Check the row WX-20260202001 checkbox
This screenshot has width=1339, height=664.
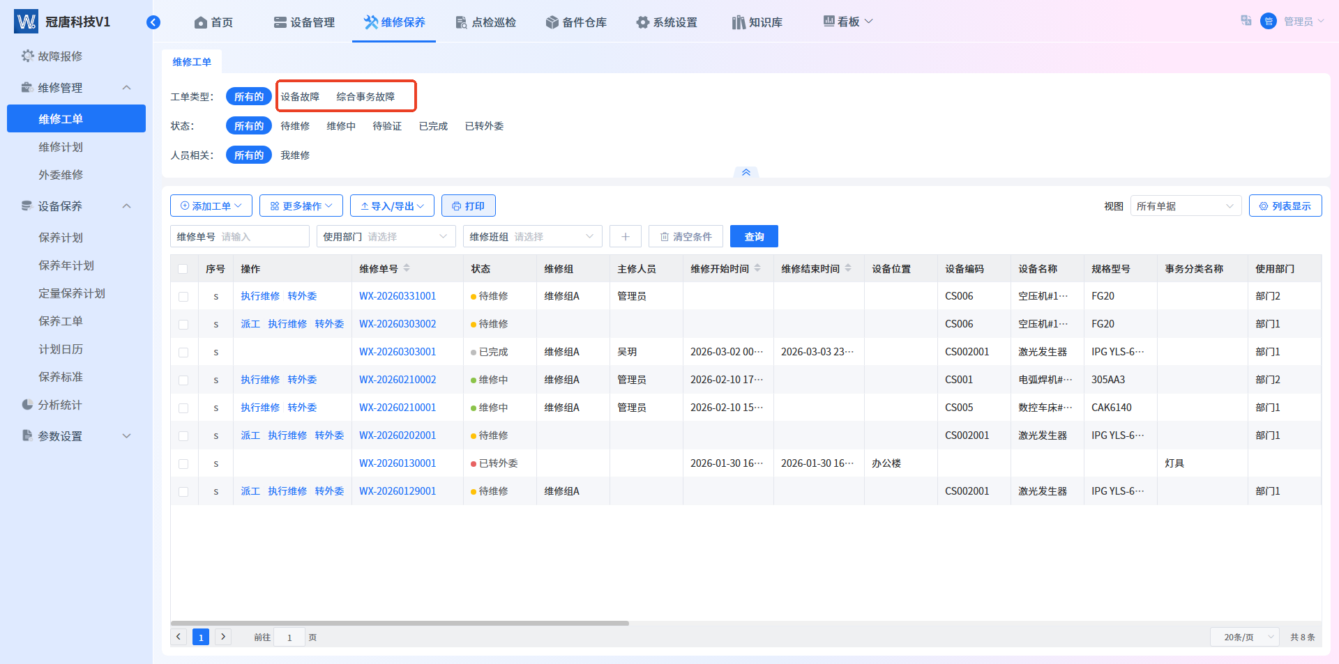pyautogui.click(x=183, y=436)
